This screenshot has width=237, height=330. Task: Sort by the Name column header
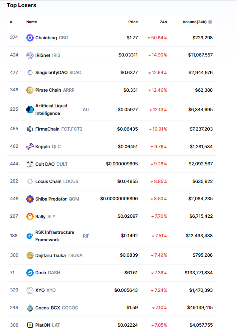click(x=31, y=22)
